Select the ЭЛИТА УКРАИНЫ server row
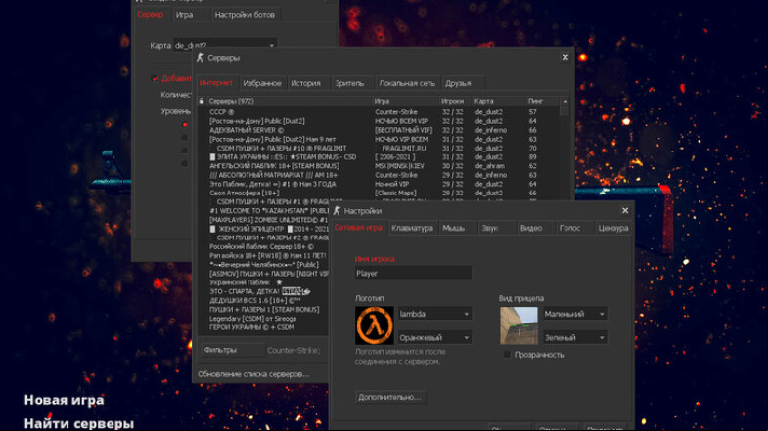This screenshot has height=431, width=768. click(378, 157)
